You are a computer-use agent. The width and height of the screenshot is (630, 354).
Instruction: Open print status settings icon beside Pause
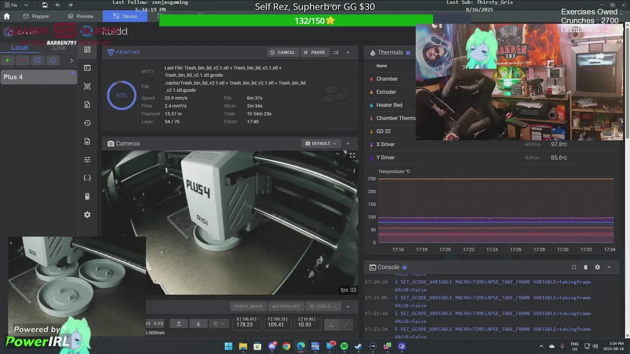point(336,53)
